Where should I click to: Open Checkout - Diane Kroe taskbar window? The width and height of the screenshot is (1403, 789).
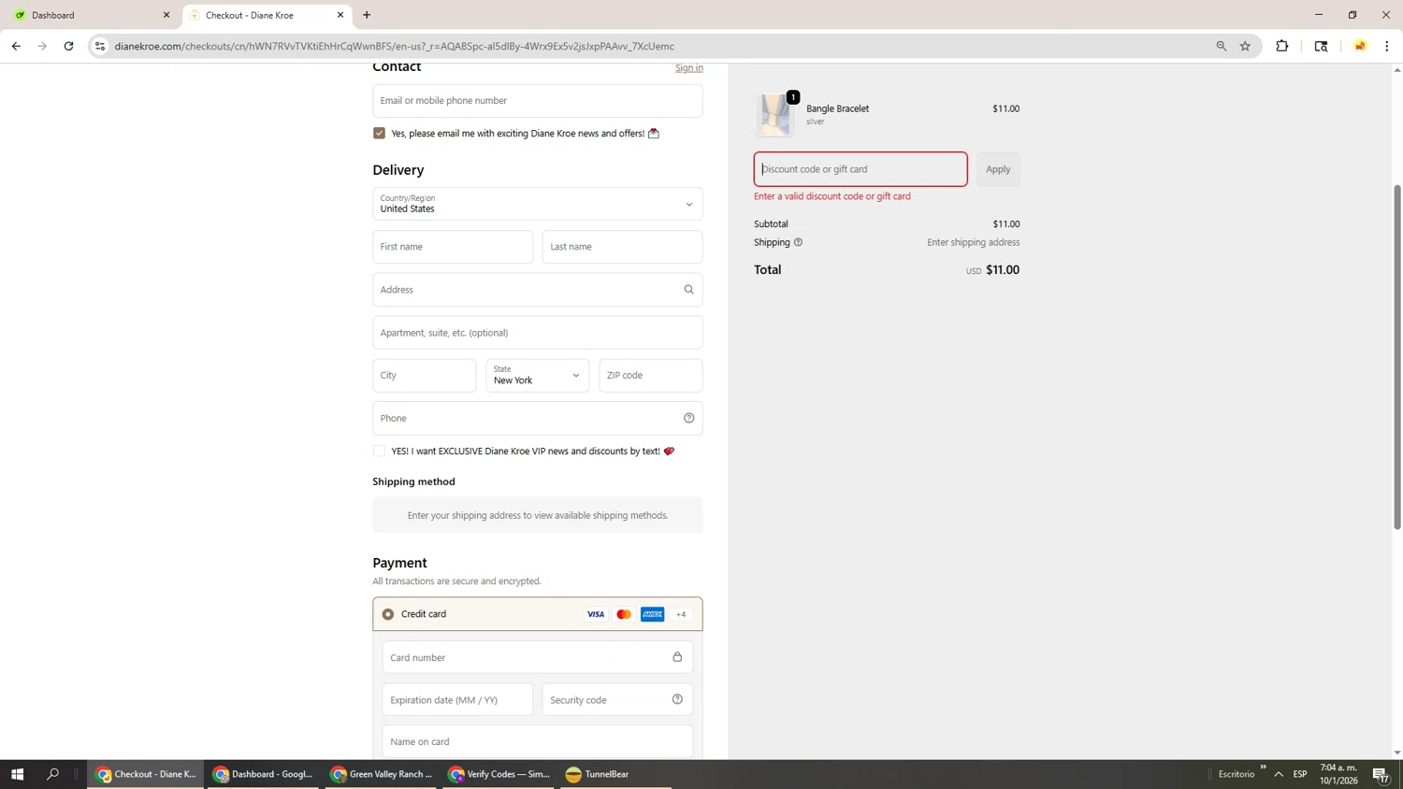pos(146,774)
